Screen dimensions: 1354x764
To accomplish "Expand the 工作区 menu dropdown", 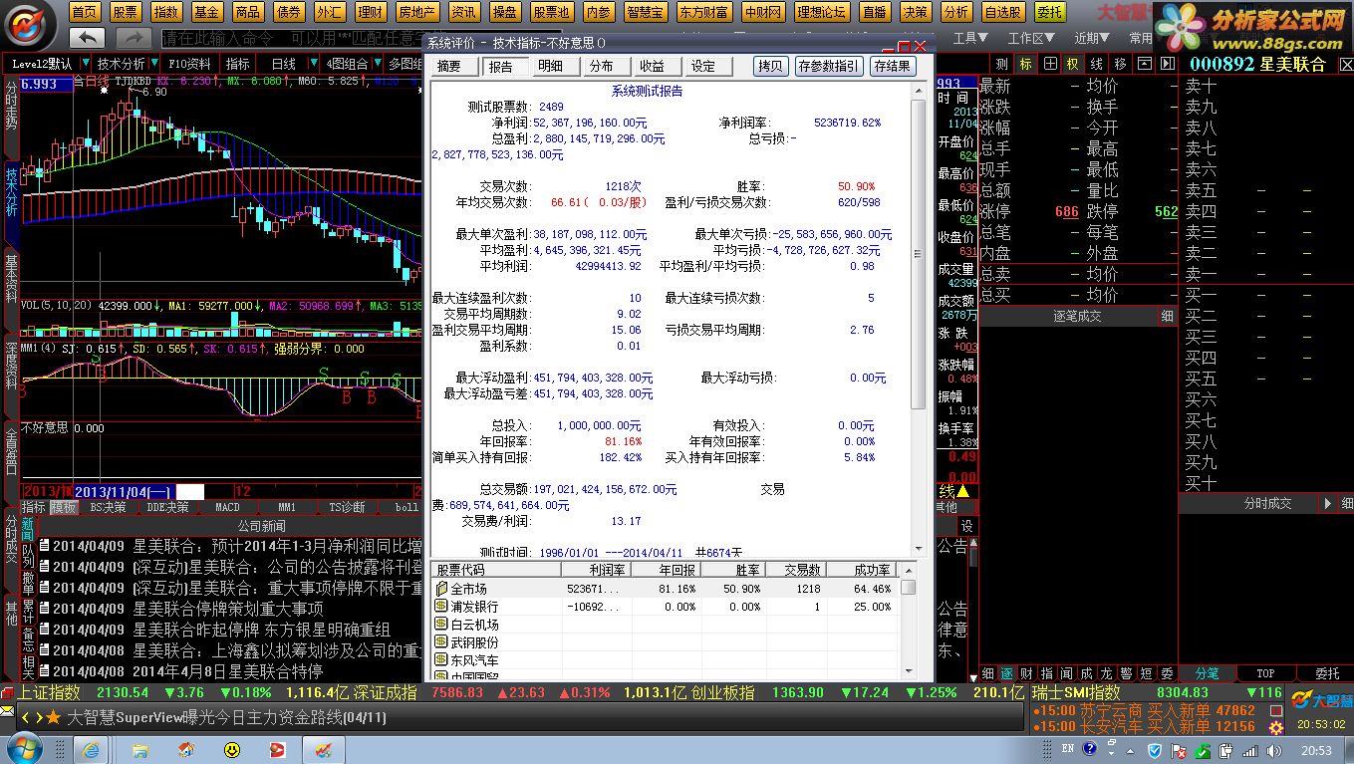I will [1030, 38].
